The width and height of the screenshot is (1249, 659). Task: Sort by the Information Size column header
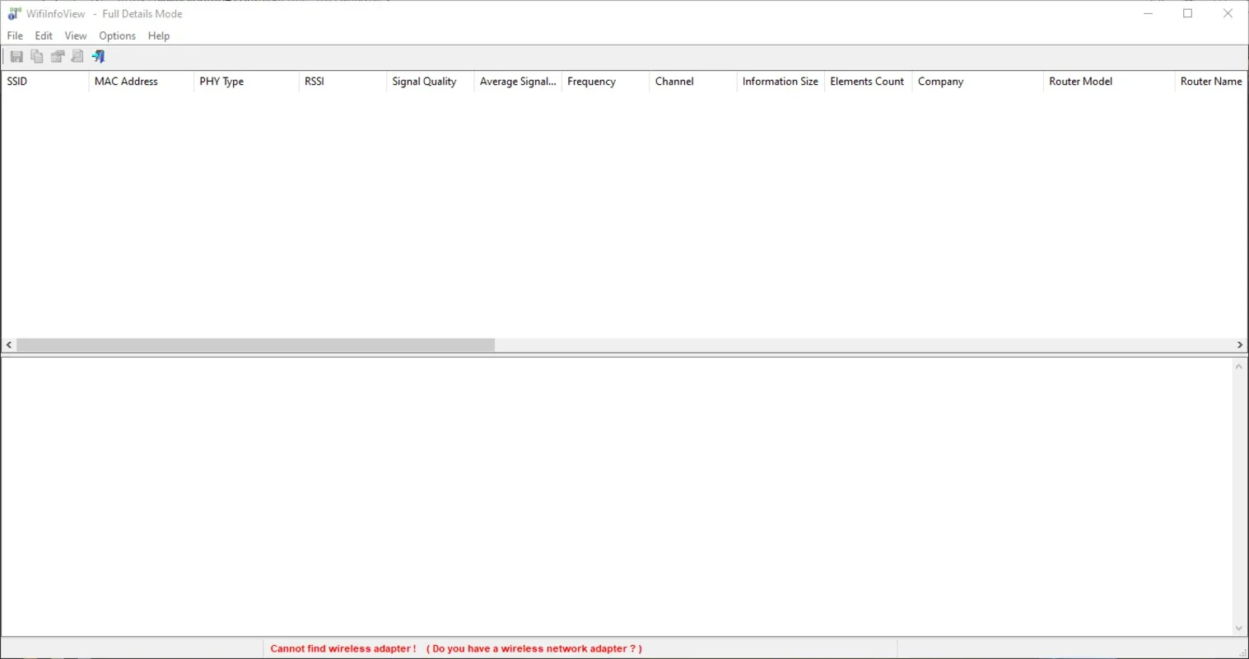click(781, 82)
